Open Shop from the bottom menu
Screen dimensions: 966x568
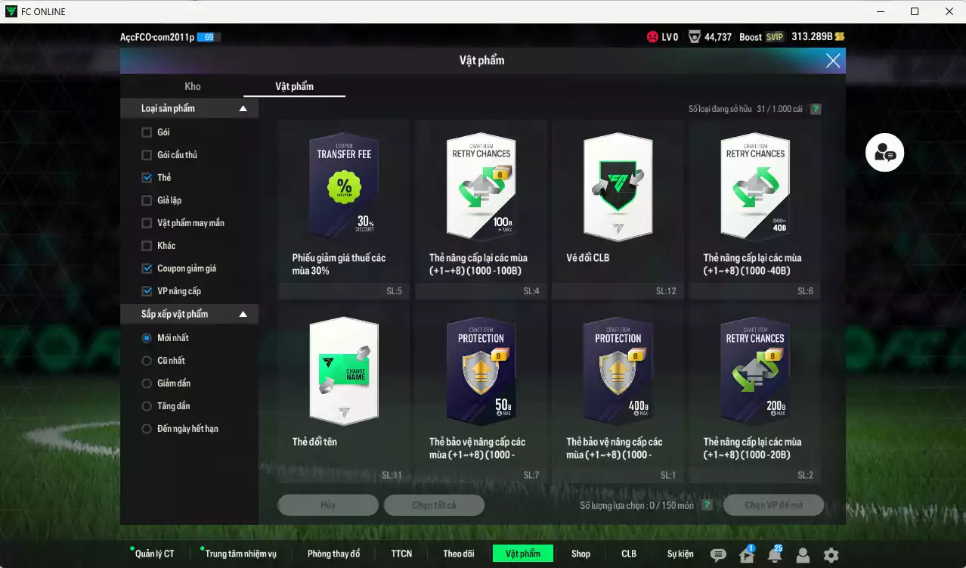tap(581, 554)
